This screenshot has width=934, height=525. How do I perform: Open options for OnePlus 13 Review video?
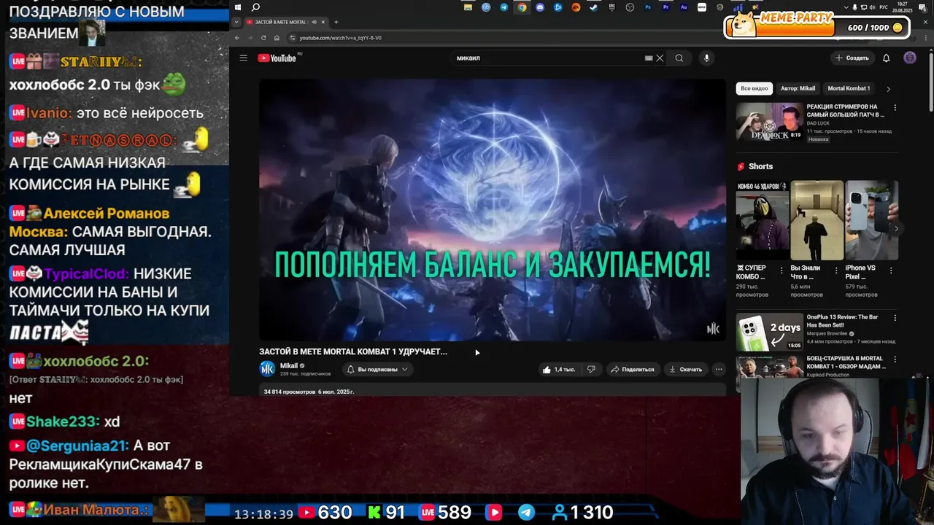click(x=895, y=319)
